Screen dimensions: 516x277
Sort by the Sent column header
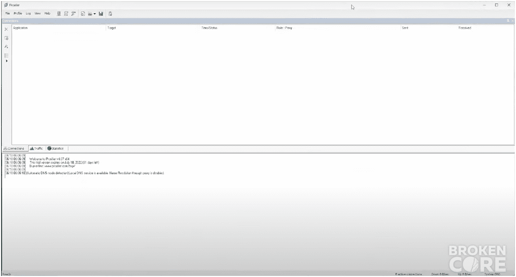point(405,28)
